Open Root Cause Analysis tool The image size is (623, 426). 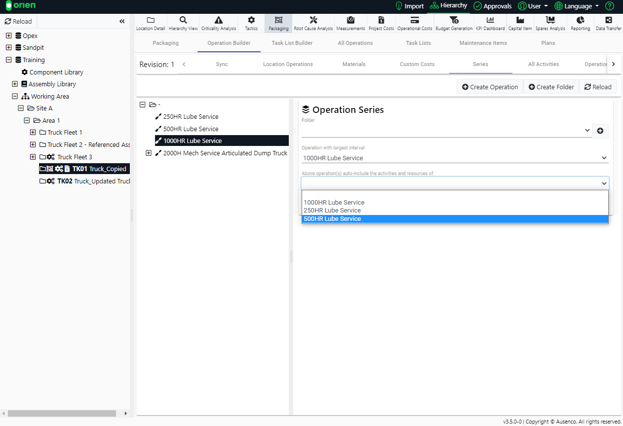[313, 23]
